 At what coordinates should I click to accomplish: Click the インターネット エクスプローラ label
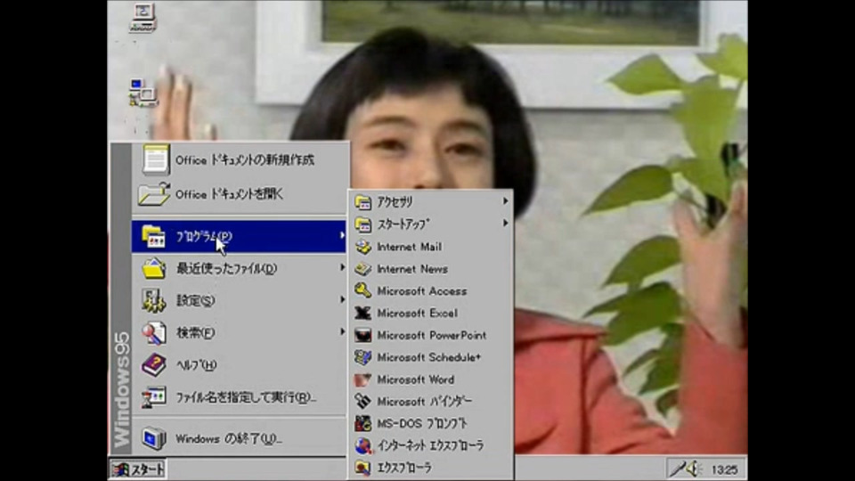tap(430, 445)
